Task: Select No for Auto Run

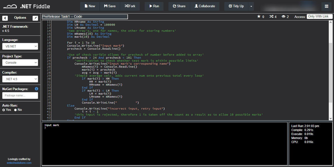Action: pyautogui.click(x=15, y=110)
